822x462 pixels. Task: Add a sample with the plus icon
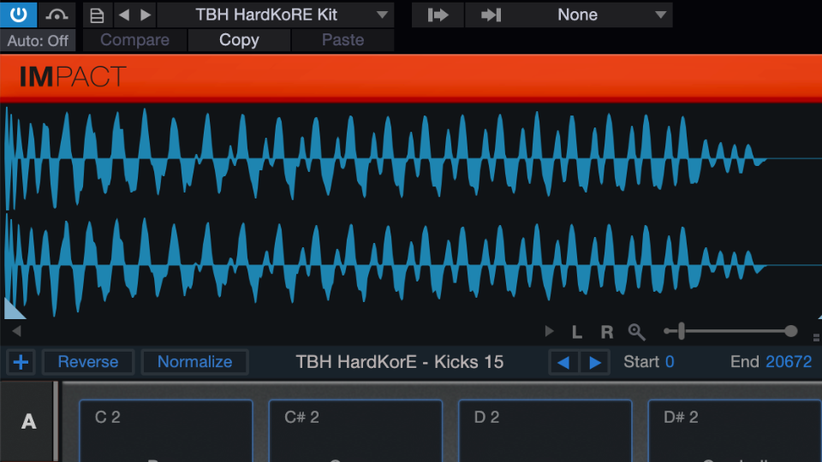click(21, 362)
